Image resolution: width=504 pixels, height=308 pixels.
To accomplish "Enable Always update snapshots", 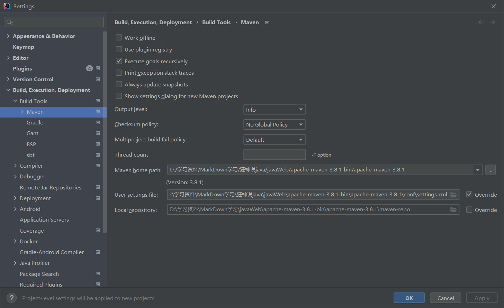I will 119,84.
